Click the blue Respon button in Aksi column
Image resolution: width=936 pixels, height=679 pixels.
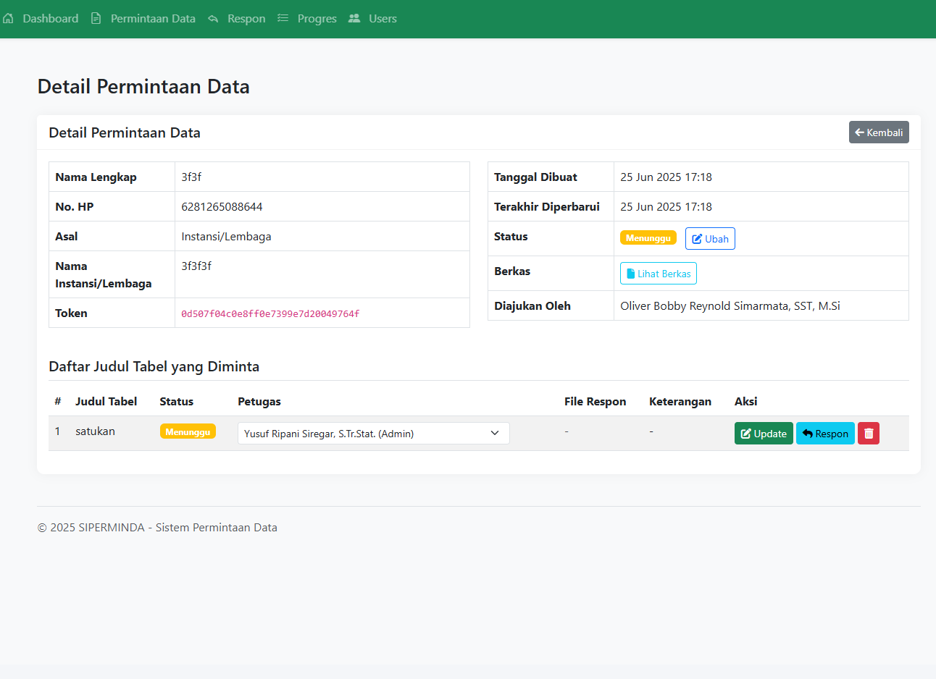point(825,434)
